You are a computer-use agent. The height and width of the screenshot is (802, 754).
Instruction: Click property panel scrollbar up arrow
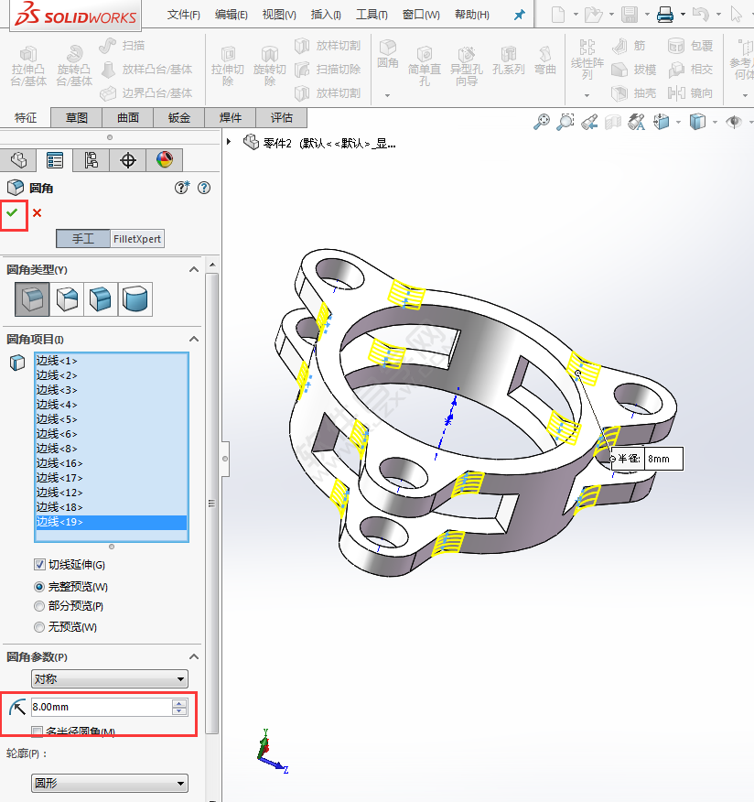click(212, 265)
